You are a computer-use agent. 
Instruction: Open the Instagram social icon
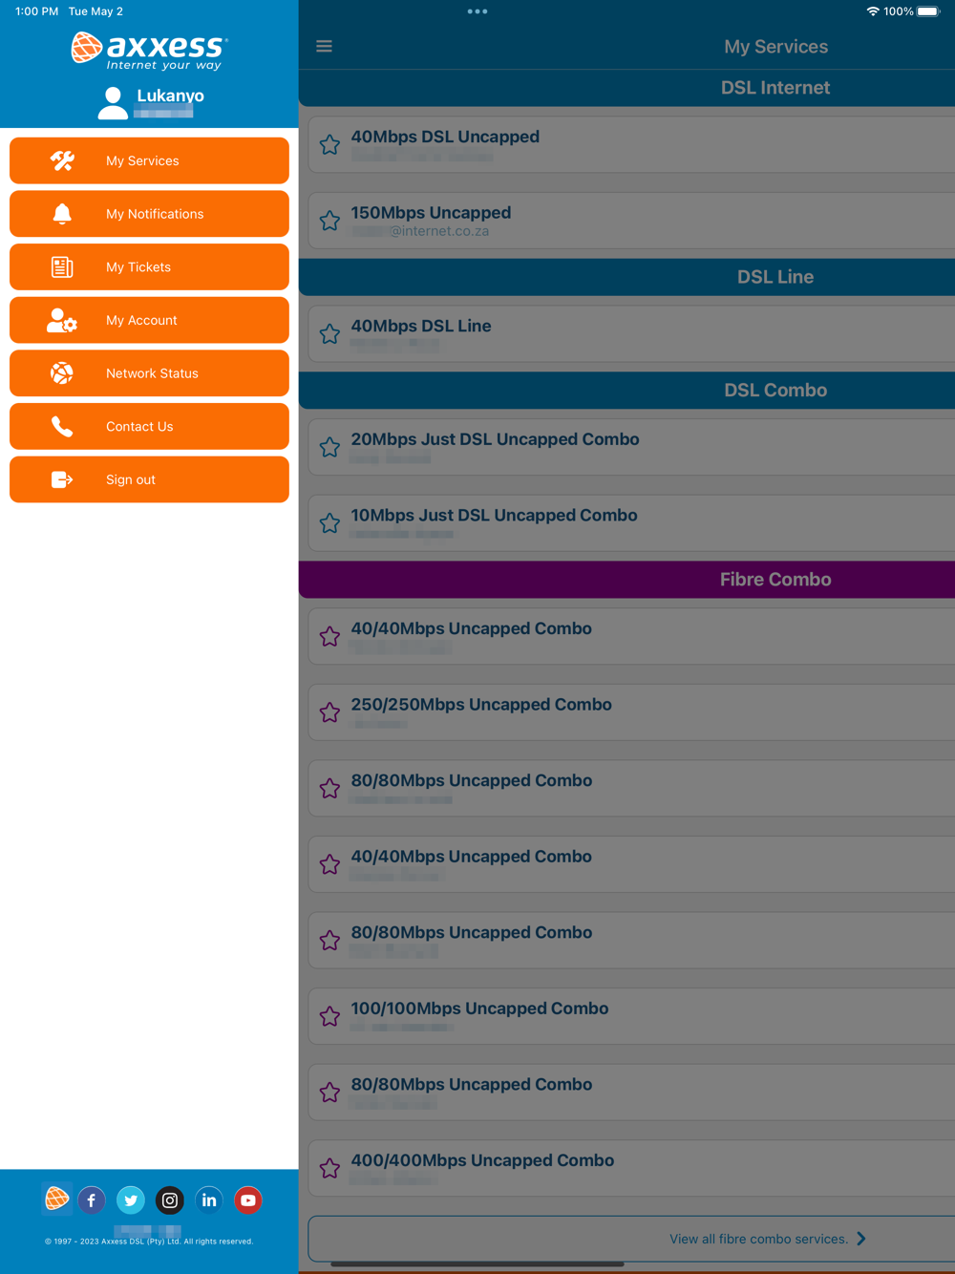(170, 1200)
